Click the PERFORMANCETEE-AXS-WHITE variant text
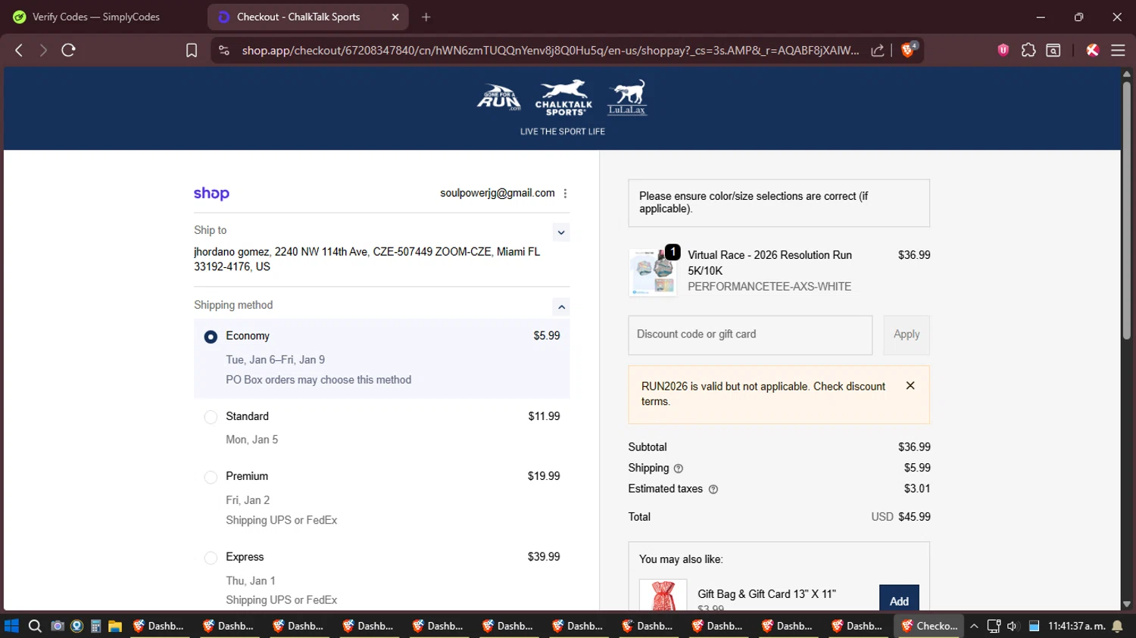This screenshot has height=638, width=1136. point(769,287)
